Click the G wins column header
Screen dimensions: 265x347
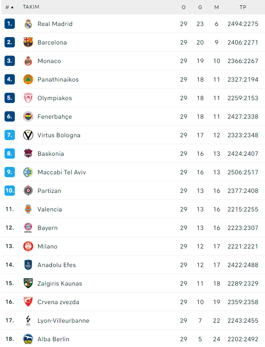pos(200,7)
